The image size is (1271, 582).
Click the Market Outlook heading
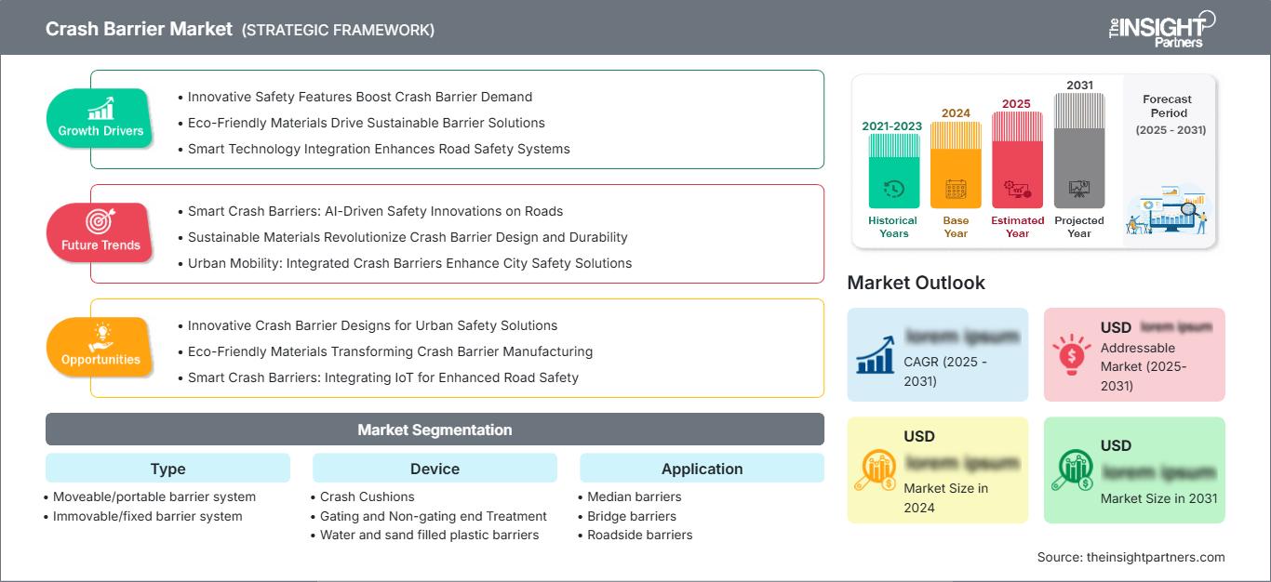pos(916,283)
